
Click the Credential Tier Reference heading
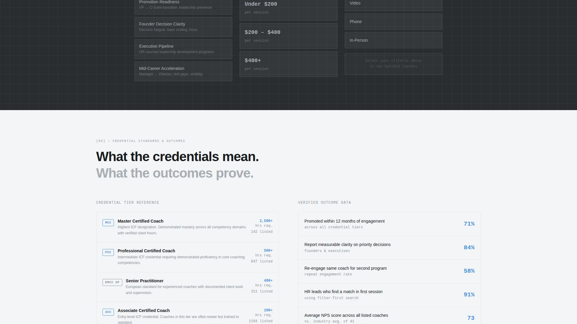pyautogui.click(x=128, y=202)
